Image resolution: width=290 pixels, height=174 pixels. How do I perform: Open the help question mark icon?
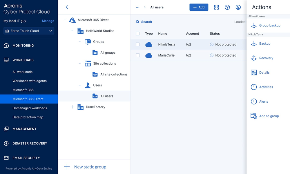coord(227,7)
